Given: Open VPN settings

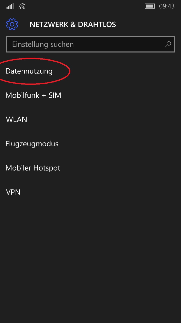Looking at the screenshot, I should click(x=90, y=192).
